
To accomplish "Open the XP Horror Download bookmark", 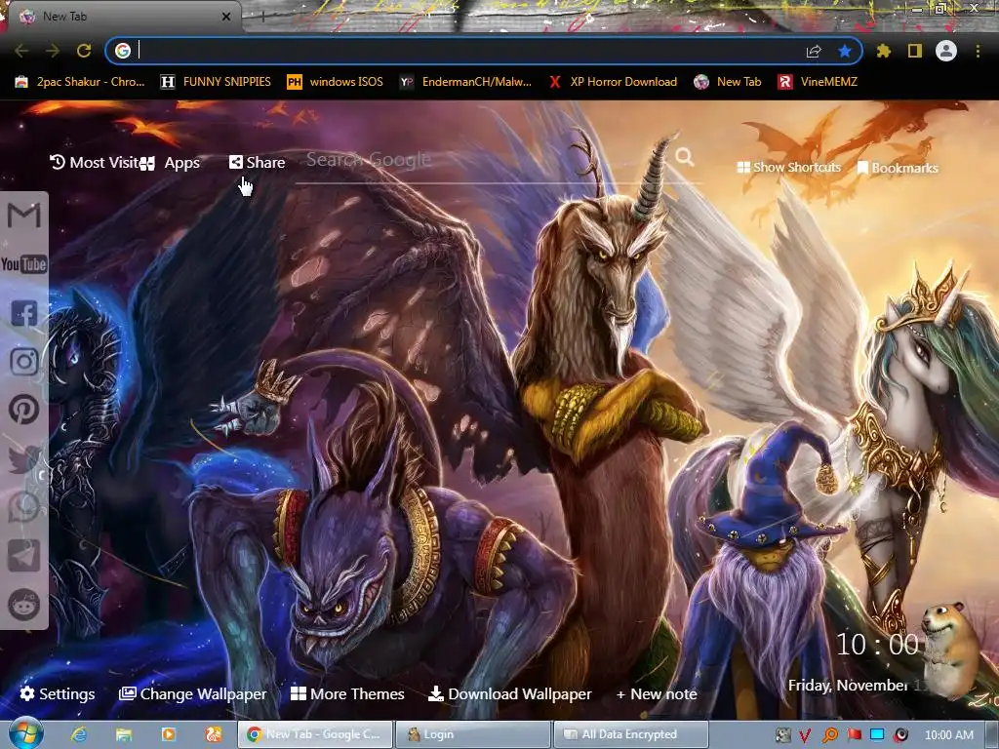I will tap(613, 82).
